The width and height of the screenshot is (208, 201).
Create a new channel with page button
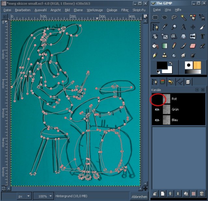(162, 194)
